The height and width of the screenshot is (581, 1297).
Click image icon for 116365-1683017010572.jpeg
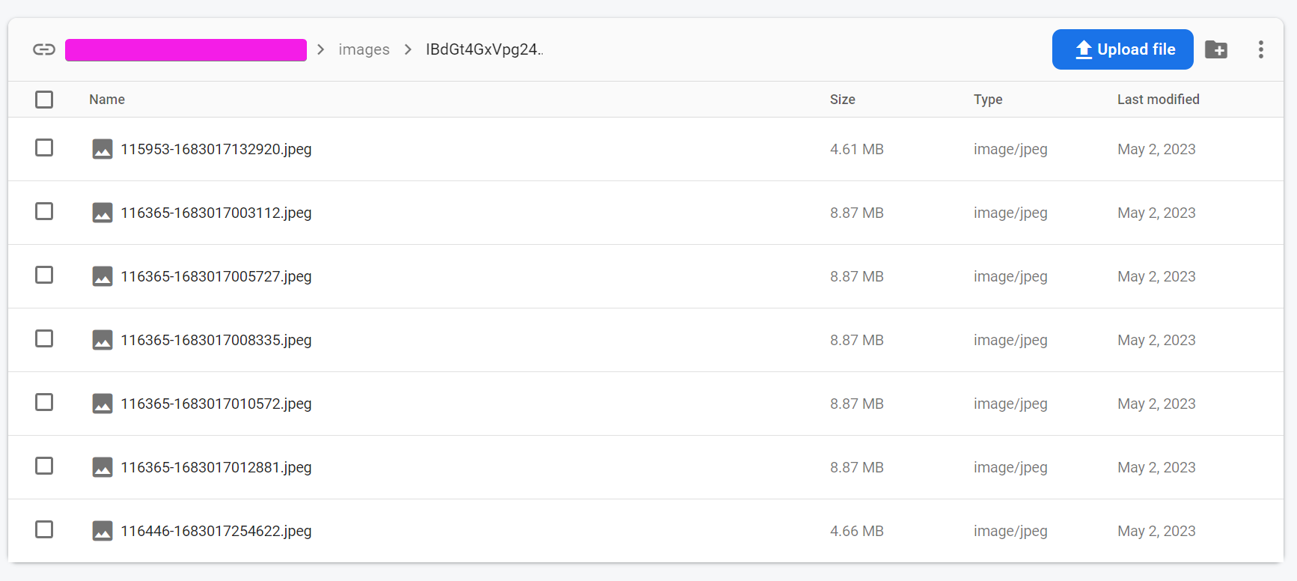click(x=103, y=404)
